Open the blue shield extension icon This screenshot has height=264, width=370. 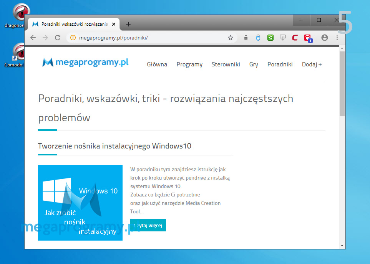point(258,38)
